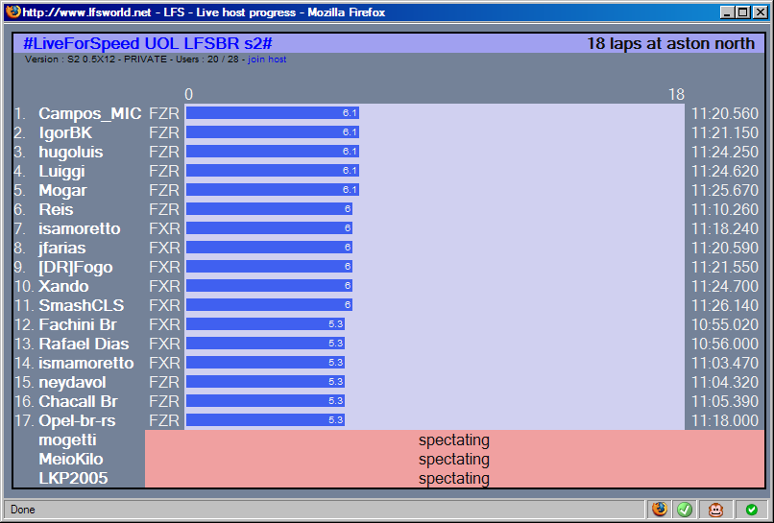Click spectator name LKP2005

[x=73, y=478]
